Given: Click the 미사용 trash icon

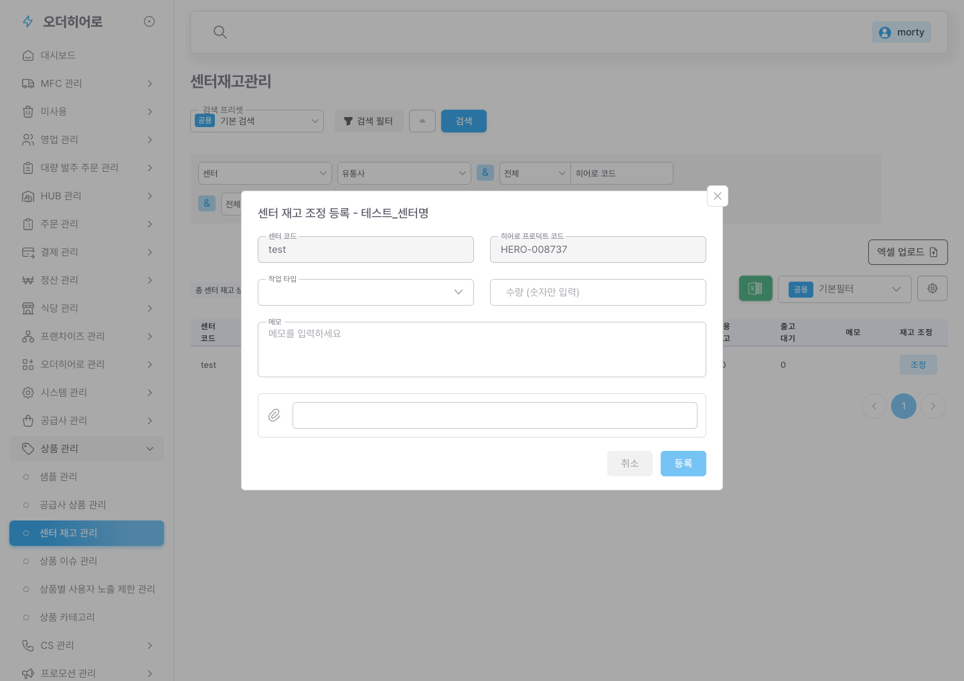Looking at the screenshot, I should [28, 112].
